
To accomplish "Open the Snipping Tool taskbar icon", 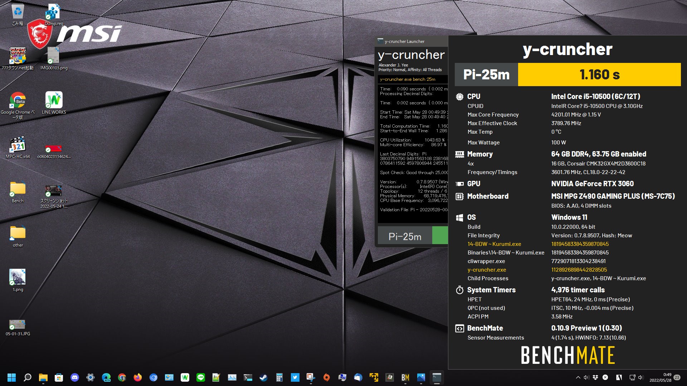I will coord(311,377).
